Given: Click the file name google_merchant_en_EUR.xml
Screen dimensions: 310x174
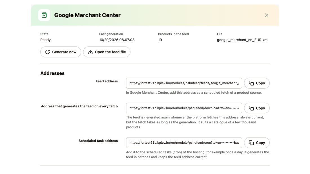Looking at the screenshot, I should [x=243, y=40].
